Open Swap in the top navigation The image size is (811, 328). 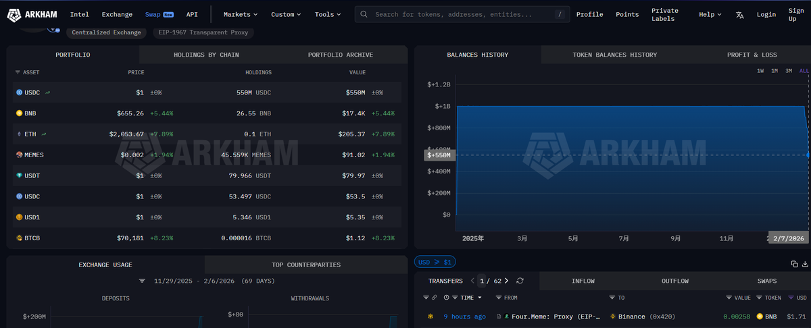tap(159, 14)
